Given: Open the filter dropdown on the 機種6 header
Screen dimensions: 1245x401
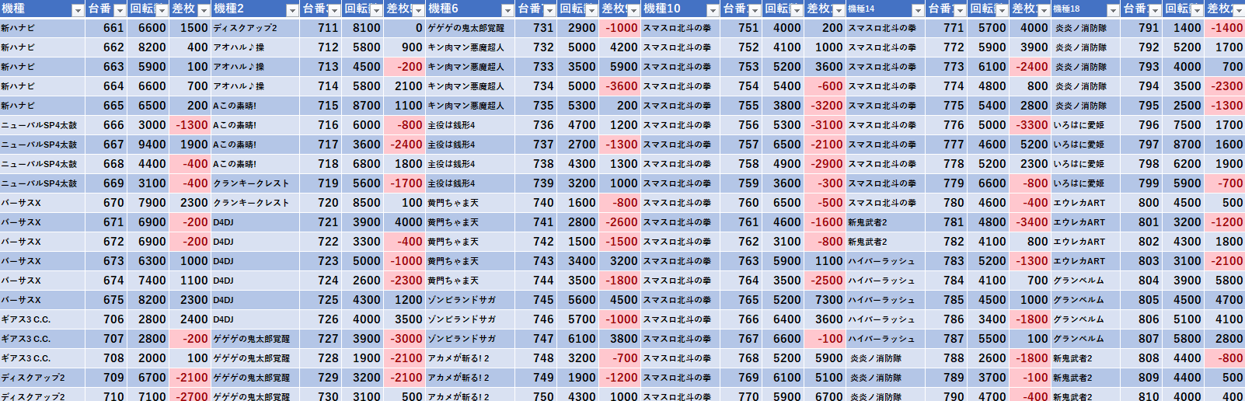Looking at the screenshot, I should tap(507, 10).
